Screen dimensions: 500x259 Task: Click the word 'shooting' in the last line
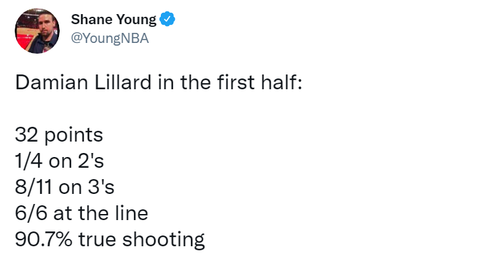pyautogui.click(x=164, y=240)
